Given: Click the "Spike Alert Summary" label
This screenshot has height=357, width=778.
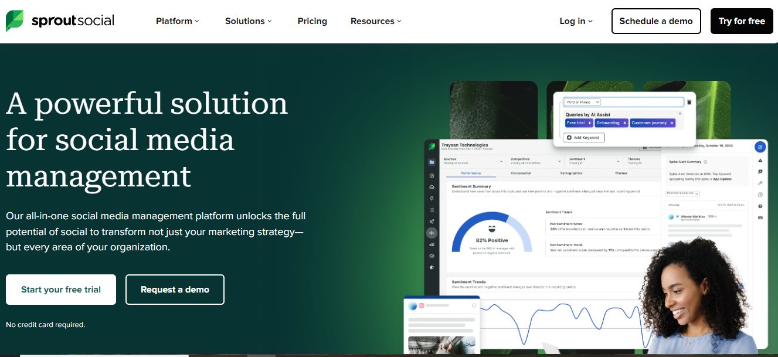Looking at the screenshot, I should click(685, 162).
